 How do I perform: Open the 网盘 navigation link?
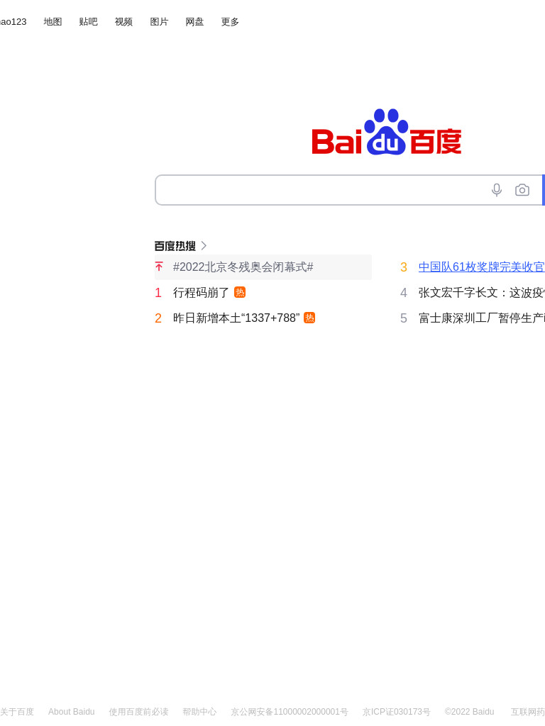pyautogui.click(x=194, y=22)
